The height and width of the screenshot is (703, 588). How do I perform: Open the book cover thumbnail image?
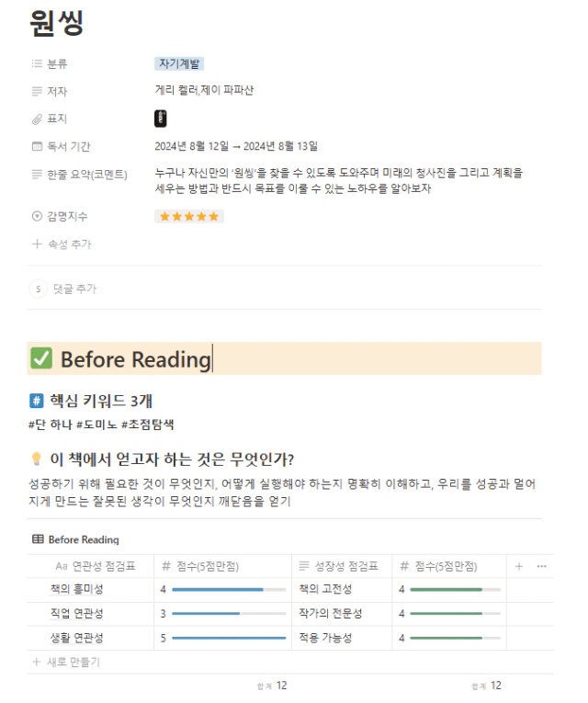161,119
